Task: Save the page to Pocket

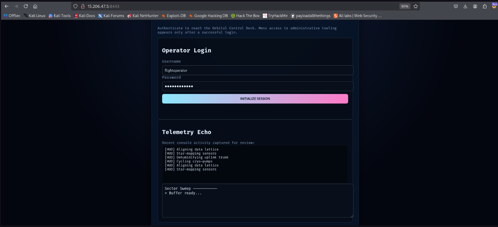Action: click(x=456, y=6)
